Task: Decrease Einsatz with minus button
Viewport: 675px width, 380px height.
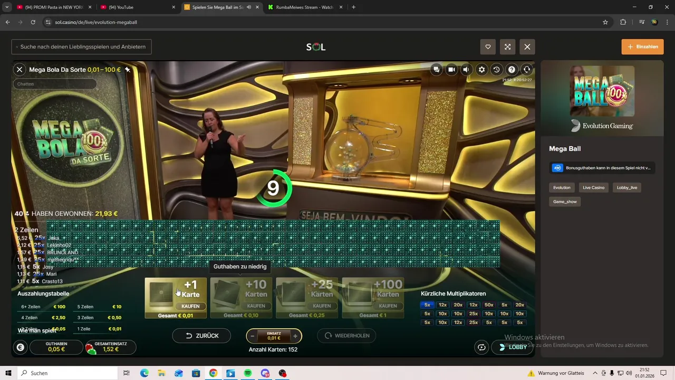Action: [253, 336]
